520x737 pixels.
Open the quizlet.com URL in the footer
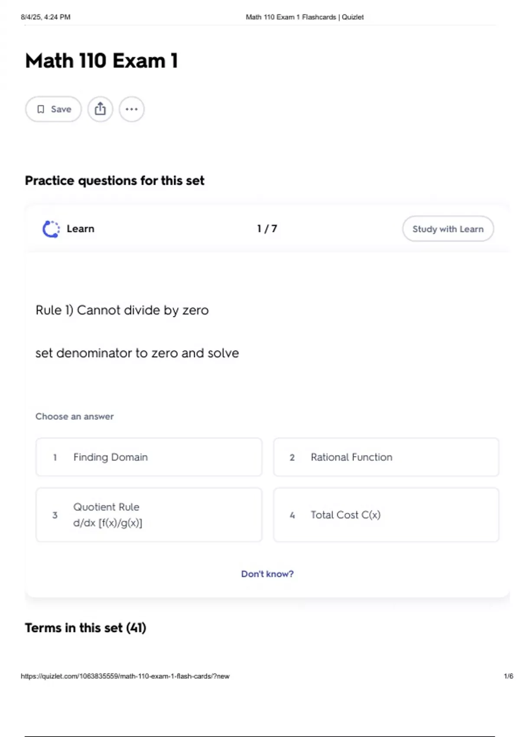tap(125, 676)
